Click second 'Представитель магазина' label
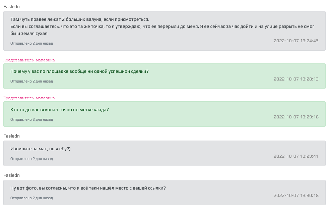The width and height of the screenshot is (328, 210). tap(29, 98)
